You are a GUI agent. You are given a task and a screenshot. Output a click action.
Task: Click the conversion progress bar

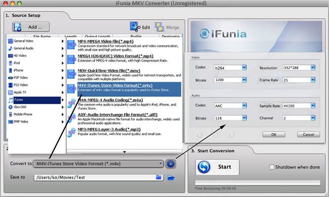[258, 182]
